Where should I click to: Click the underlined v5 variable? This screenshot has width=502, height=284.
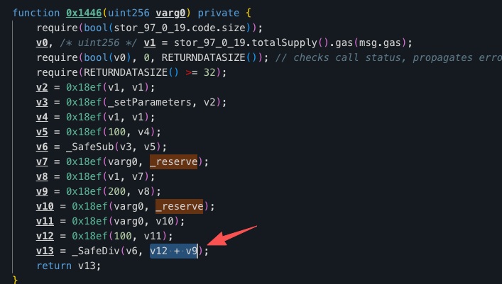coord(42,132)
